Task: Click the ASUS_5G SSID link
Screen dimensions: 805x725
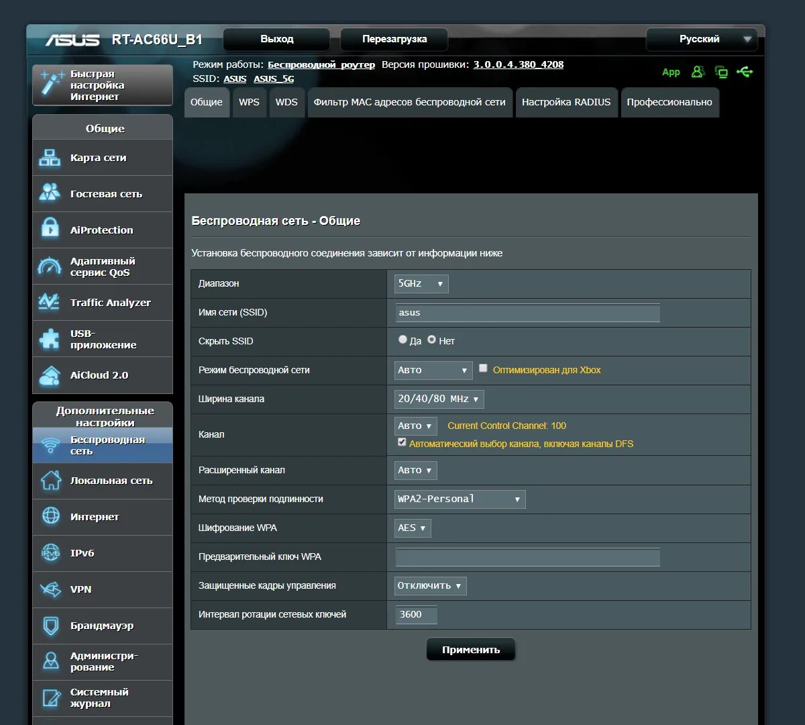Action: coord(274,79)
